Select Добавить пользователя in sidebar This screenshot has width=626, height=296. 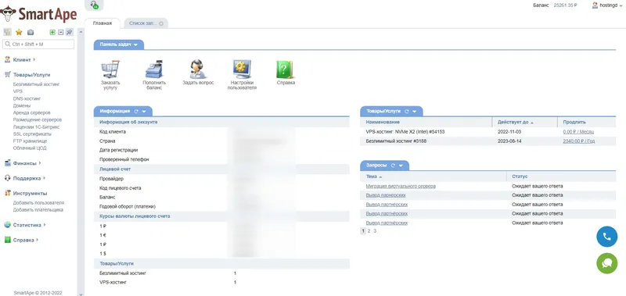tap(38, 203)
